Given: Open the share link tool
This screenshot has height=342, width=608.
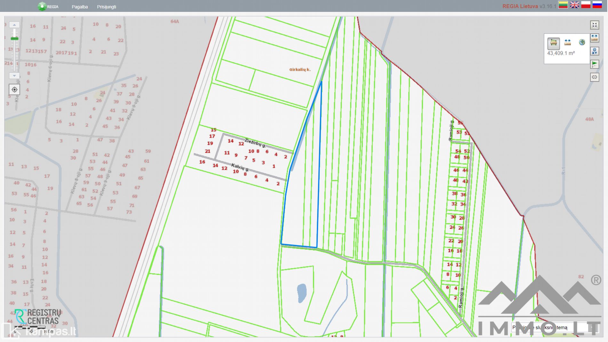Looking at the screenshot, I should coord(594,77).
